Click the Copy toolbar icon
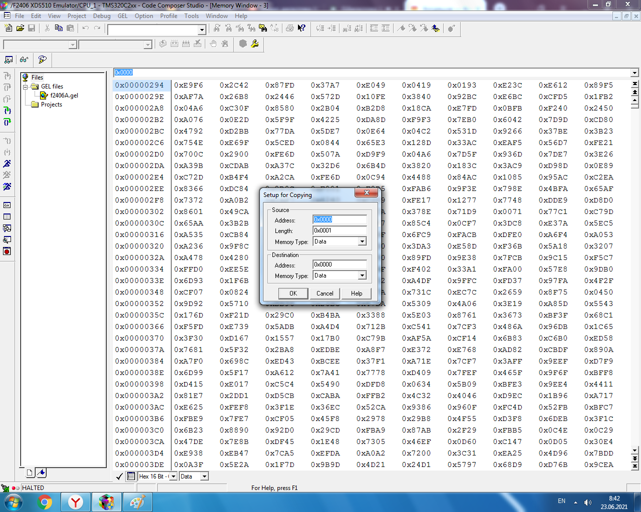 tap(59, 28)
